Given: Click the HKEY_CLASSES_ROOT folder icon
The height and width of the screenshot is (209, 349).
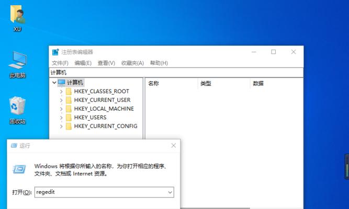Looking at the screenshot, I should coord(69,91).
